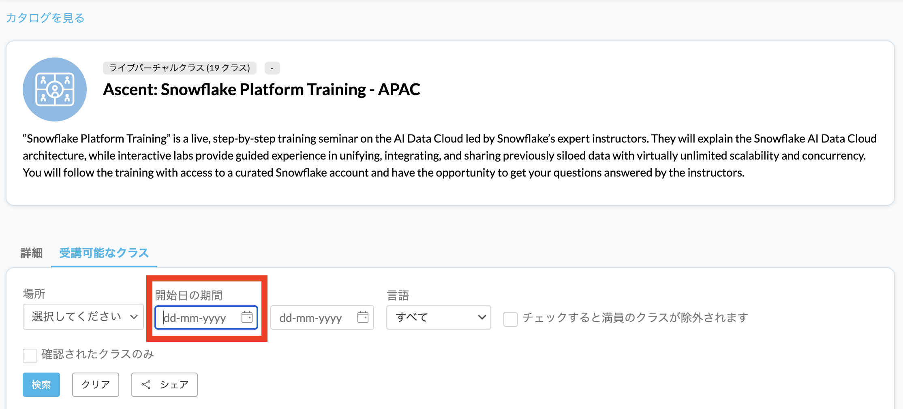Screen dimensions: 903x409
Task: Expand the 場所 location dropdown
Action: point(83,317)
